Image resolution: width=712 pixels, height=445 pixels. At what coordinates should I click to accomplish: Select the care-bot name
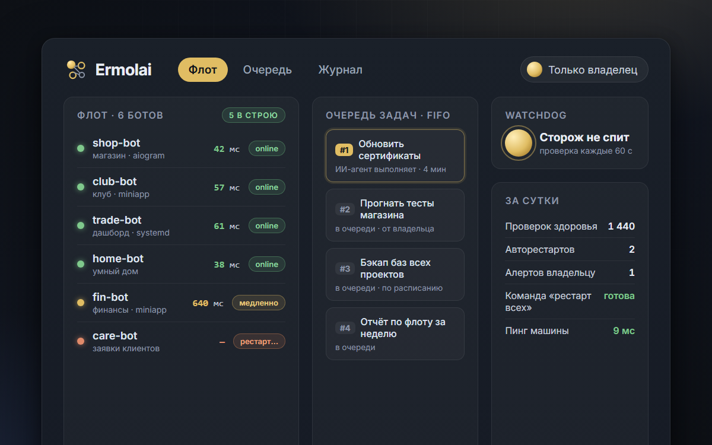115,336
